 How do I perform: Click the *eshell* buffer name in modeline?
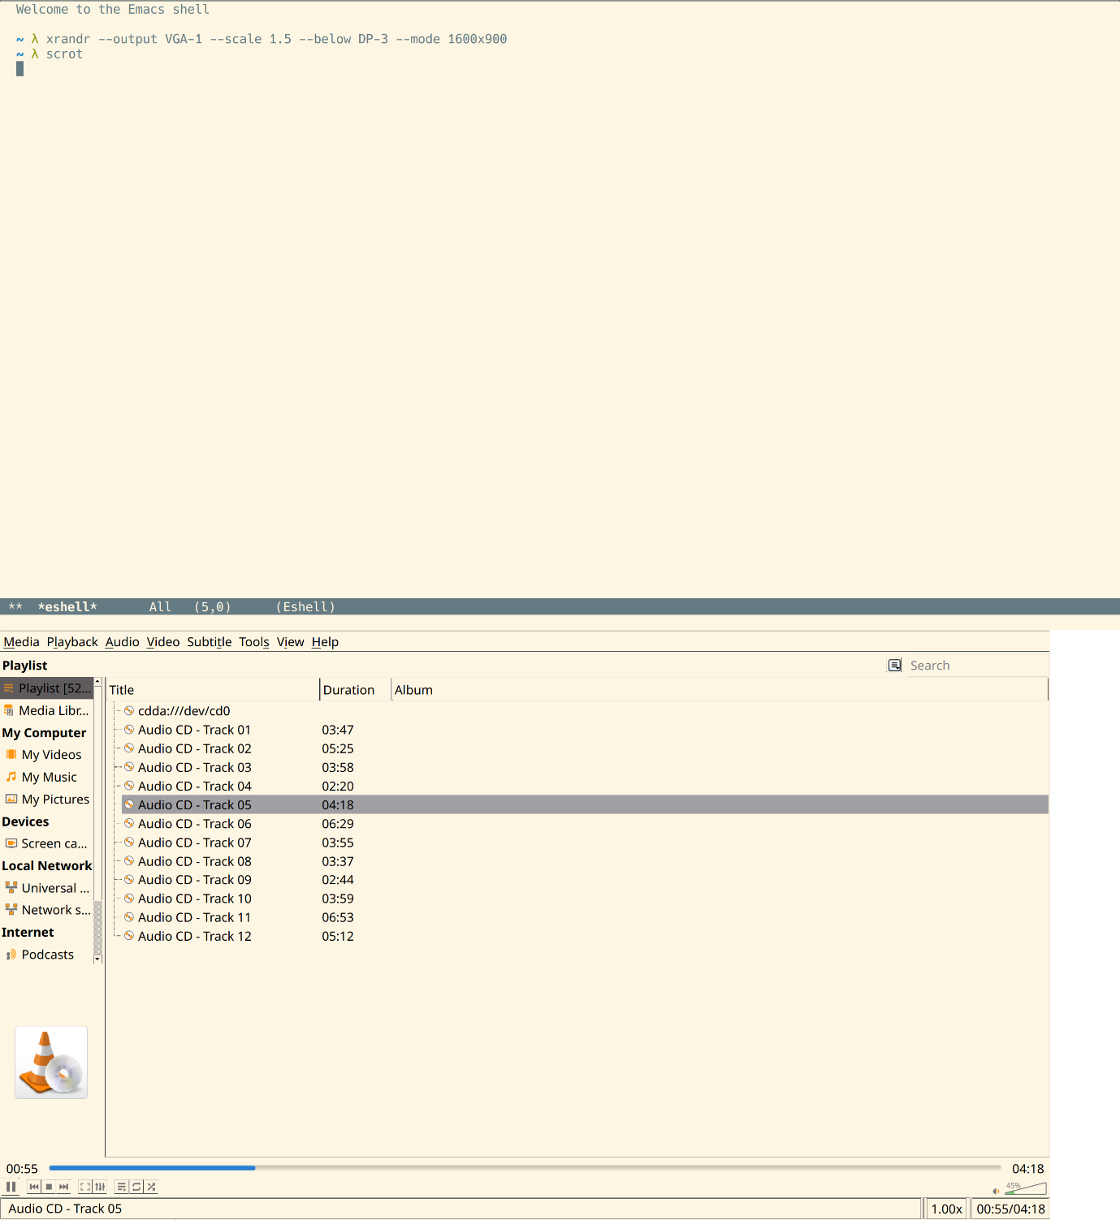pyautogui.click(x=67, y=607)
